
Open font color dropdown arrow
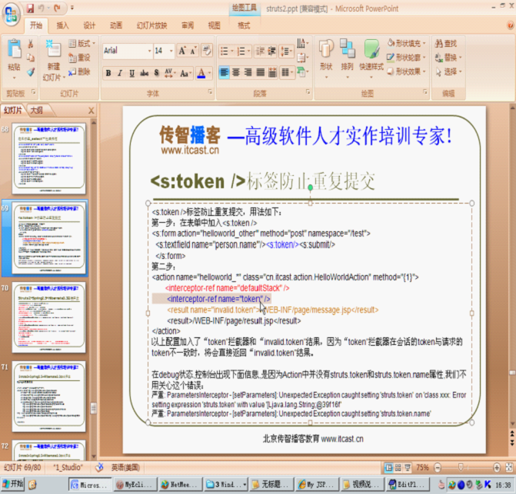pos(209,73)
